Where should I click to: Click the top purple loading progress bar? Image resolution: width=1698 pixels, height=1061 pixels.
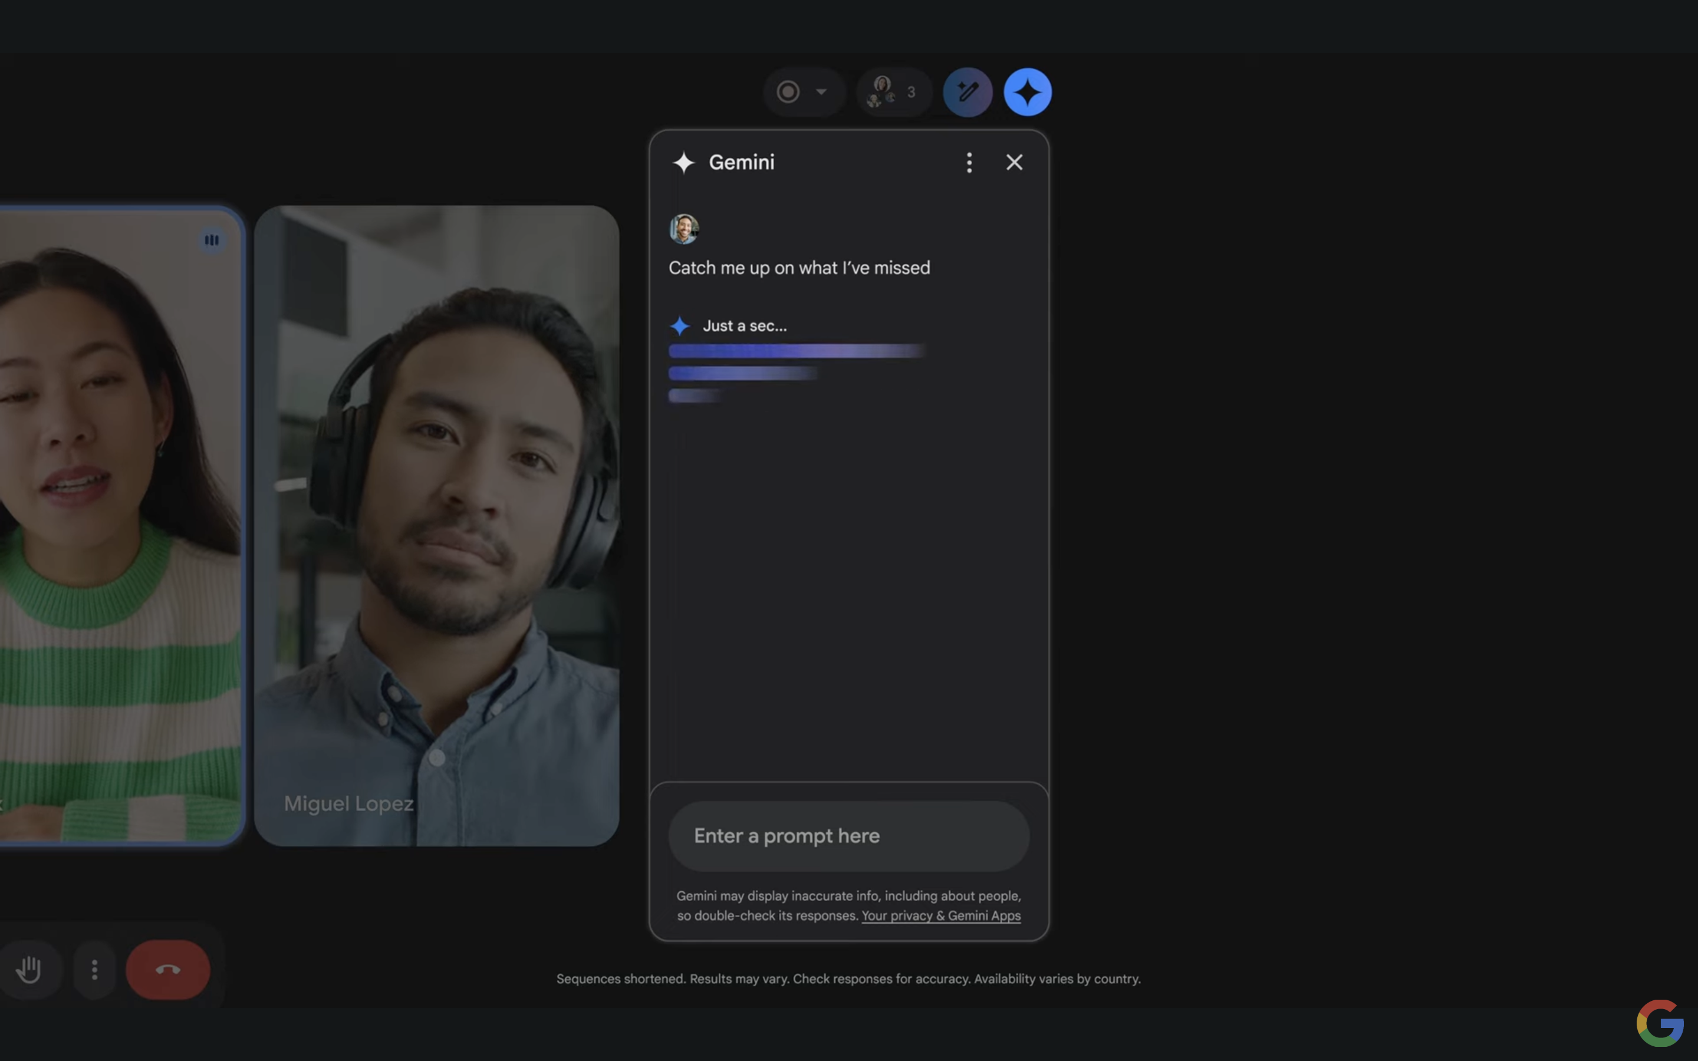[x=796, y=351]
